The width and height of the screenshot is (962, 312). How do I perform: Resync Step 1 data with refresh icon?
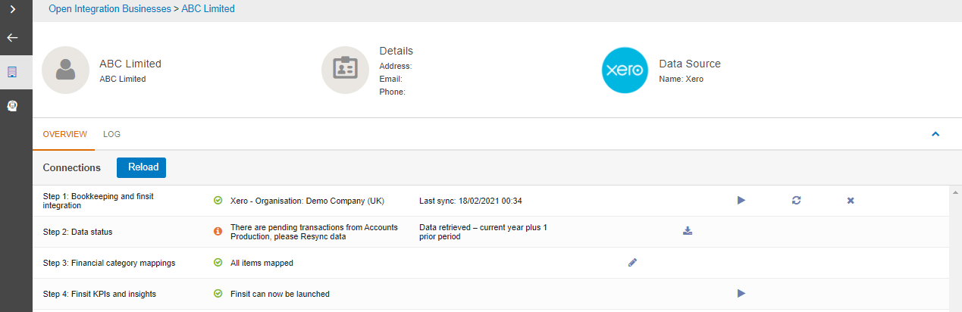[x=796, y=201]
